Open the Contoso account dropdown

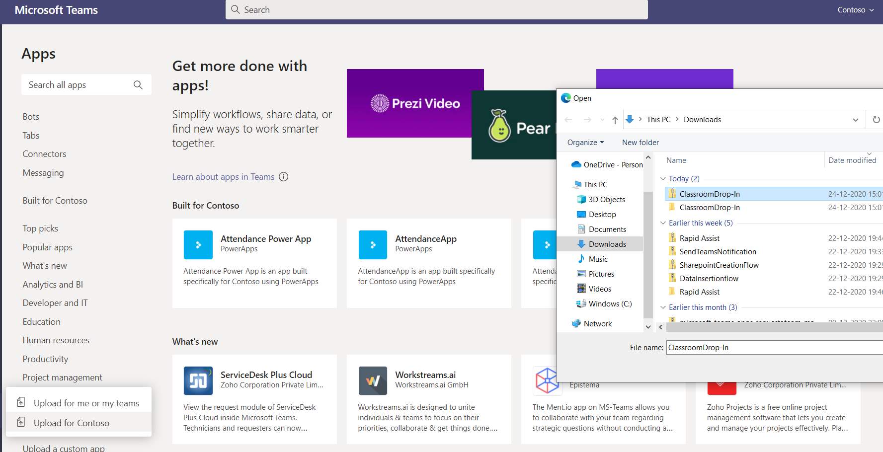tap(856, 10)
